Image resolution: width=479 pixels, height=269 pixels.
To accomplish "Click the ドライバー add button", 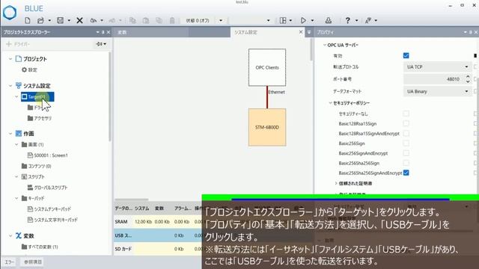I will click(x=18, y=44).
